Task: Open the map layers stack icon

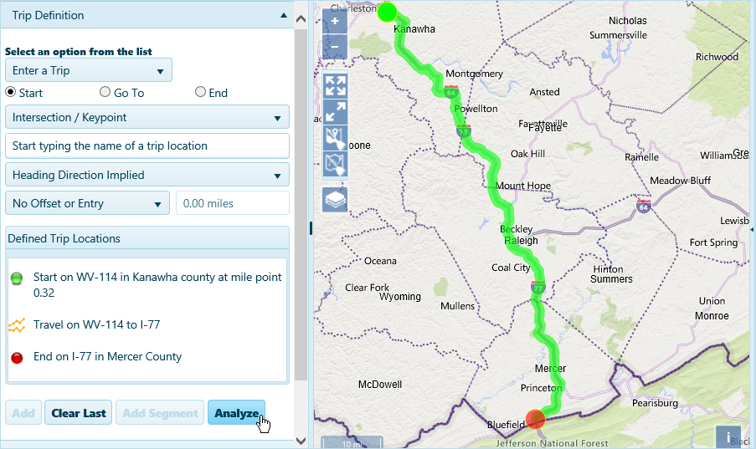Action: (335, 200)
